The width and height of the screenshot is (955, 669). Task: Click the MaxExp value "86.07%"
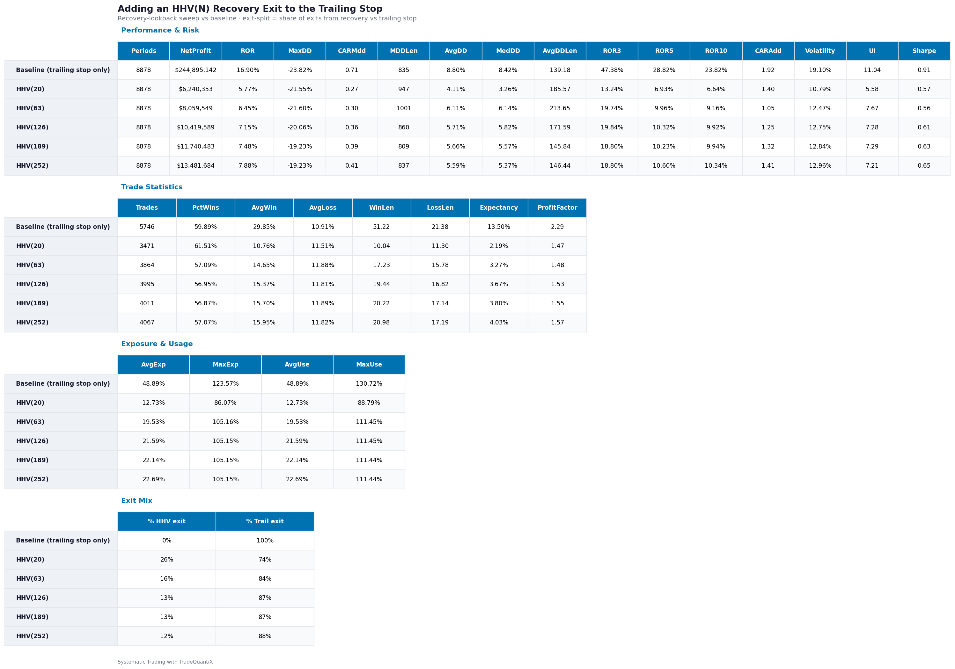click(225, 403)
